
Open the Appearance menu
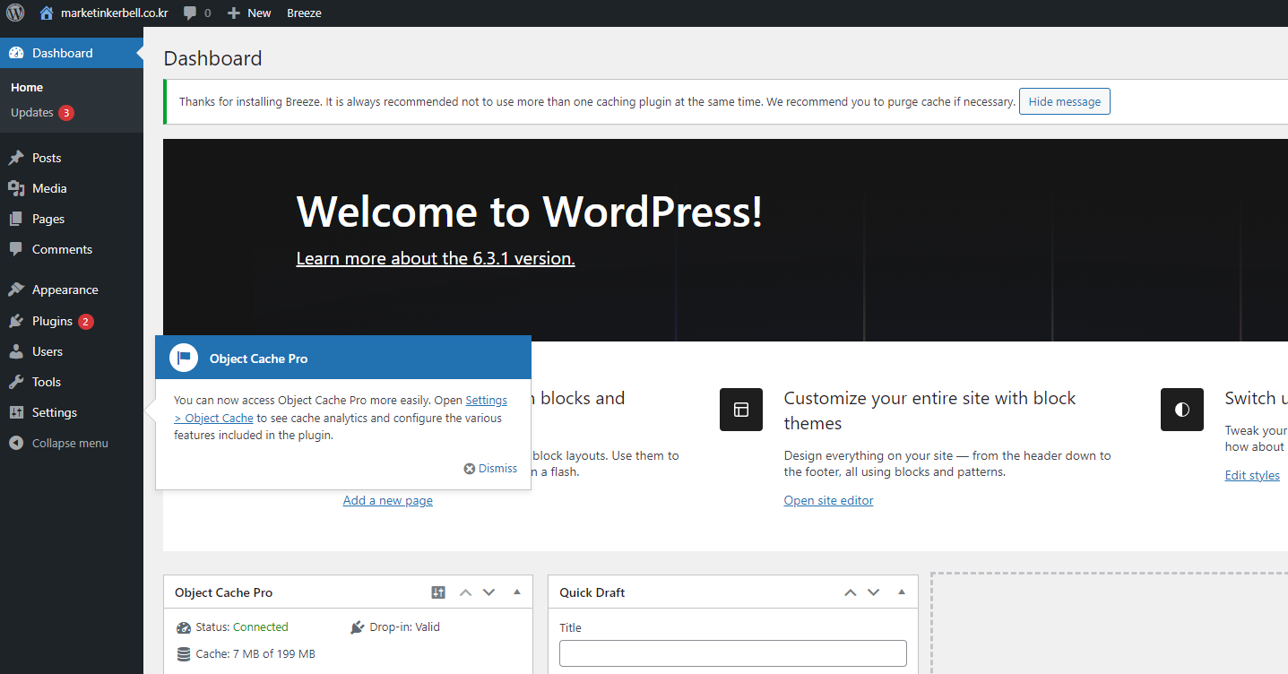[72, 289]
